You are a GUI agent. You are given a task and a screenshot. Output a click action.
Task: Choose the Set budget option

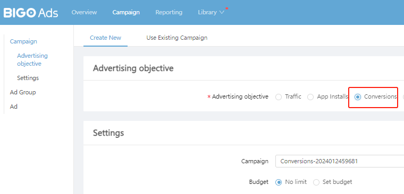point(316,182)
